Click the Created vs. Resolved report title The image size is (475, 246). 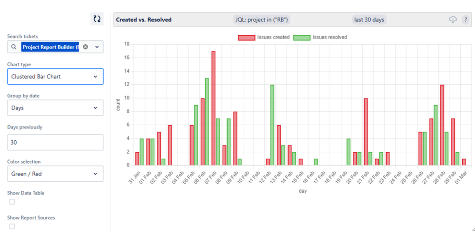point(144,20)
